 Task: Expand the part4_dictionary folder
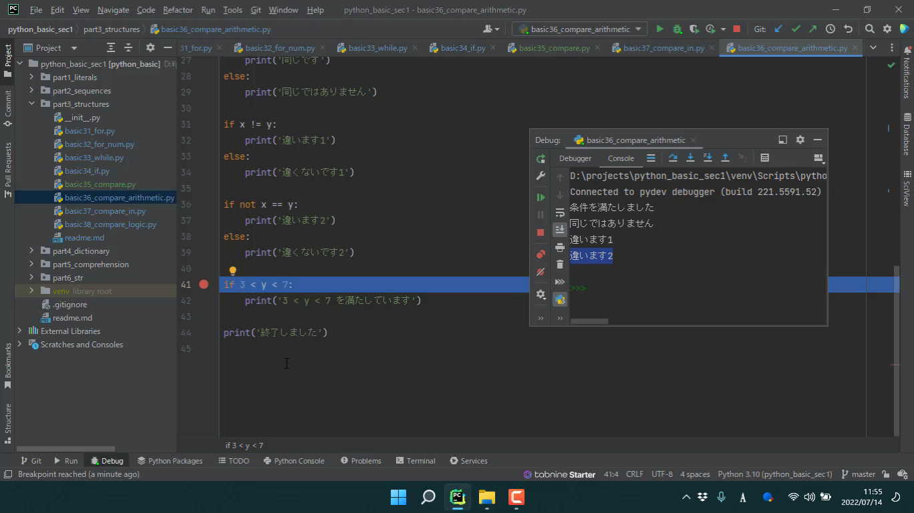[31, 251]
